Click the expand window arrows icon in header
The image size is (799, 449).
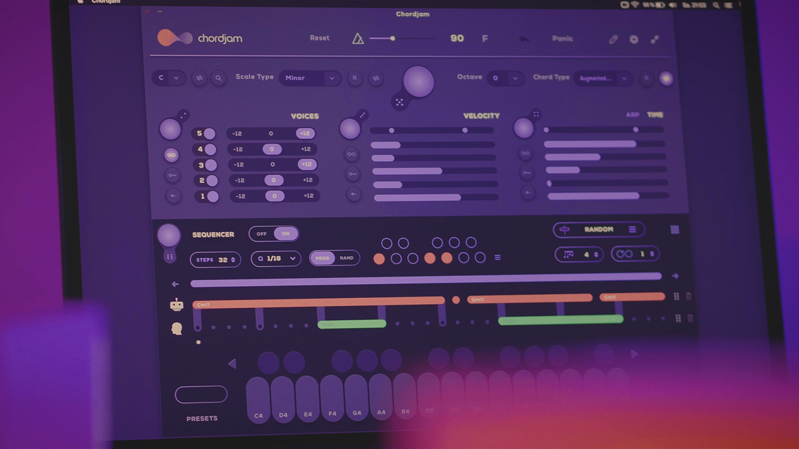(655, 39)
